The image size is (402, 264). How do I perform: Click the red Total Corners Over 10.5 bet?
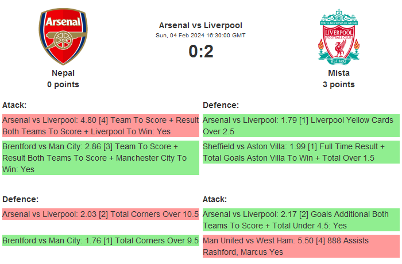tap(100, 214)
